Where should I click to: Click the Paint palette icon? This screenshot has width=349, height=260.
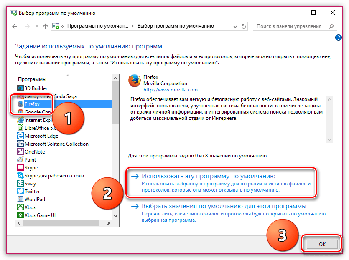[x=20, y=159]
